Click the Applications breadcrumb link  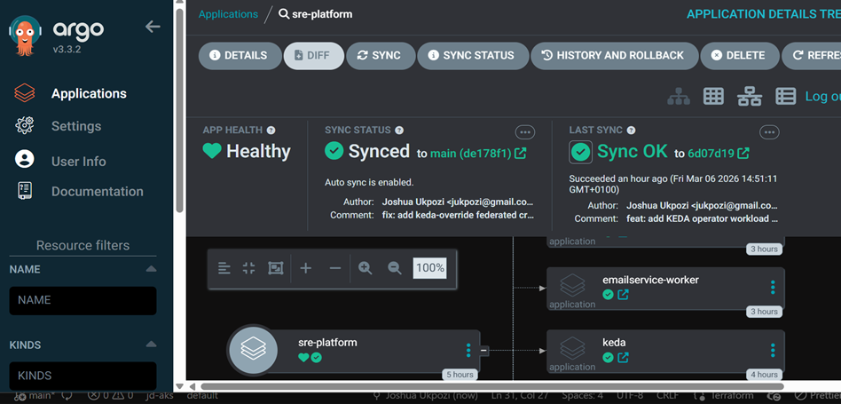pyautogui.click(x=228, y=14)
